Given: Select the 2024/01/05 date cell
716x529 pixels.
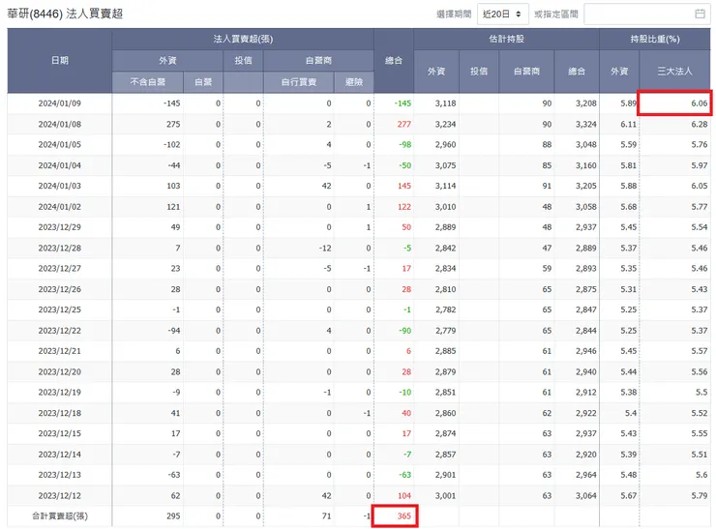Looking at the screenshot, I should coord(60,145).
